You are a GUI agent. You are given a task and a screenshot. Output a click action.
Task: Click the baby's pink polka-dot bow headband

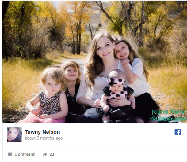116,82
